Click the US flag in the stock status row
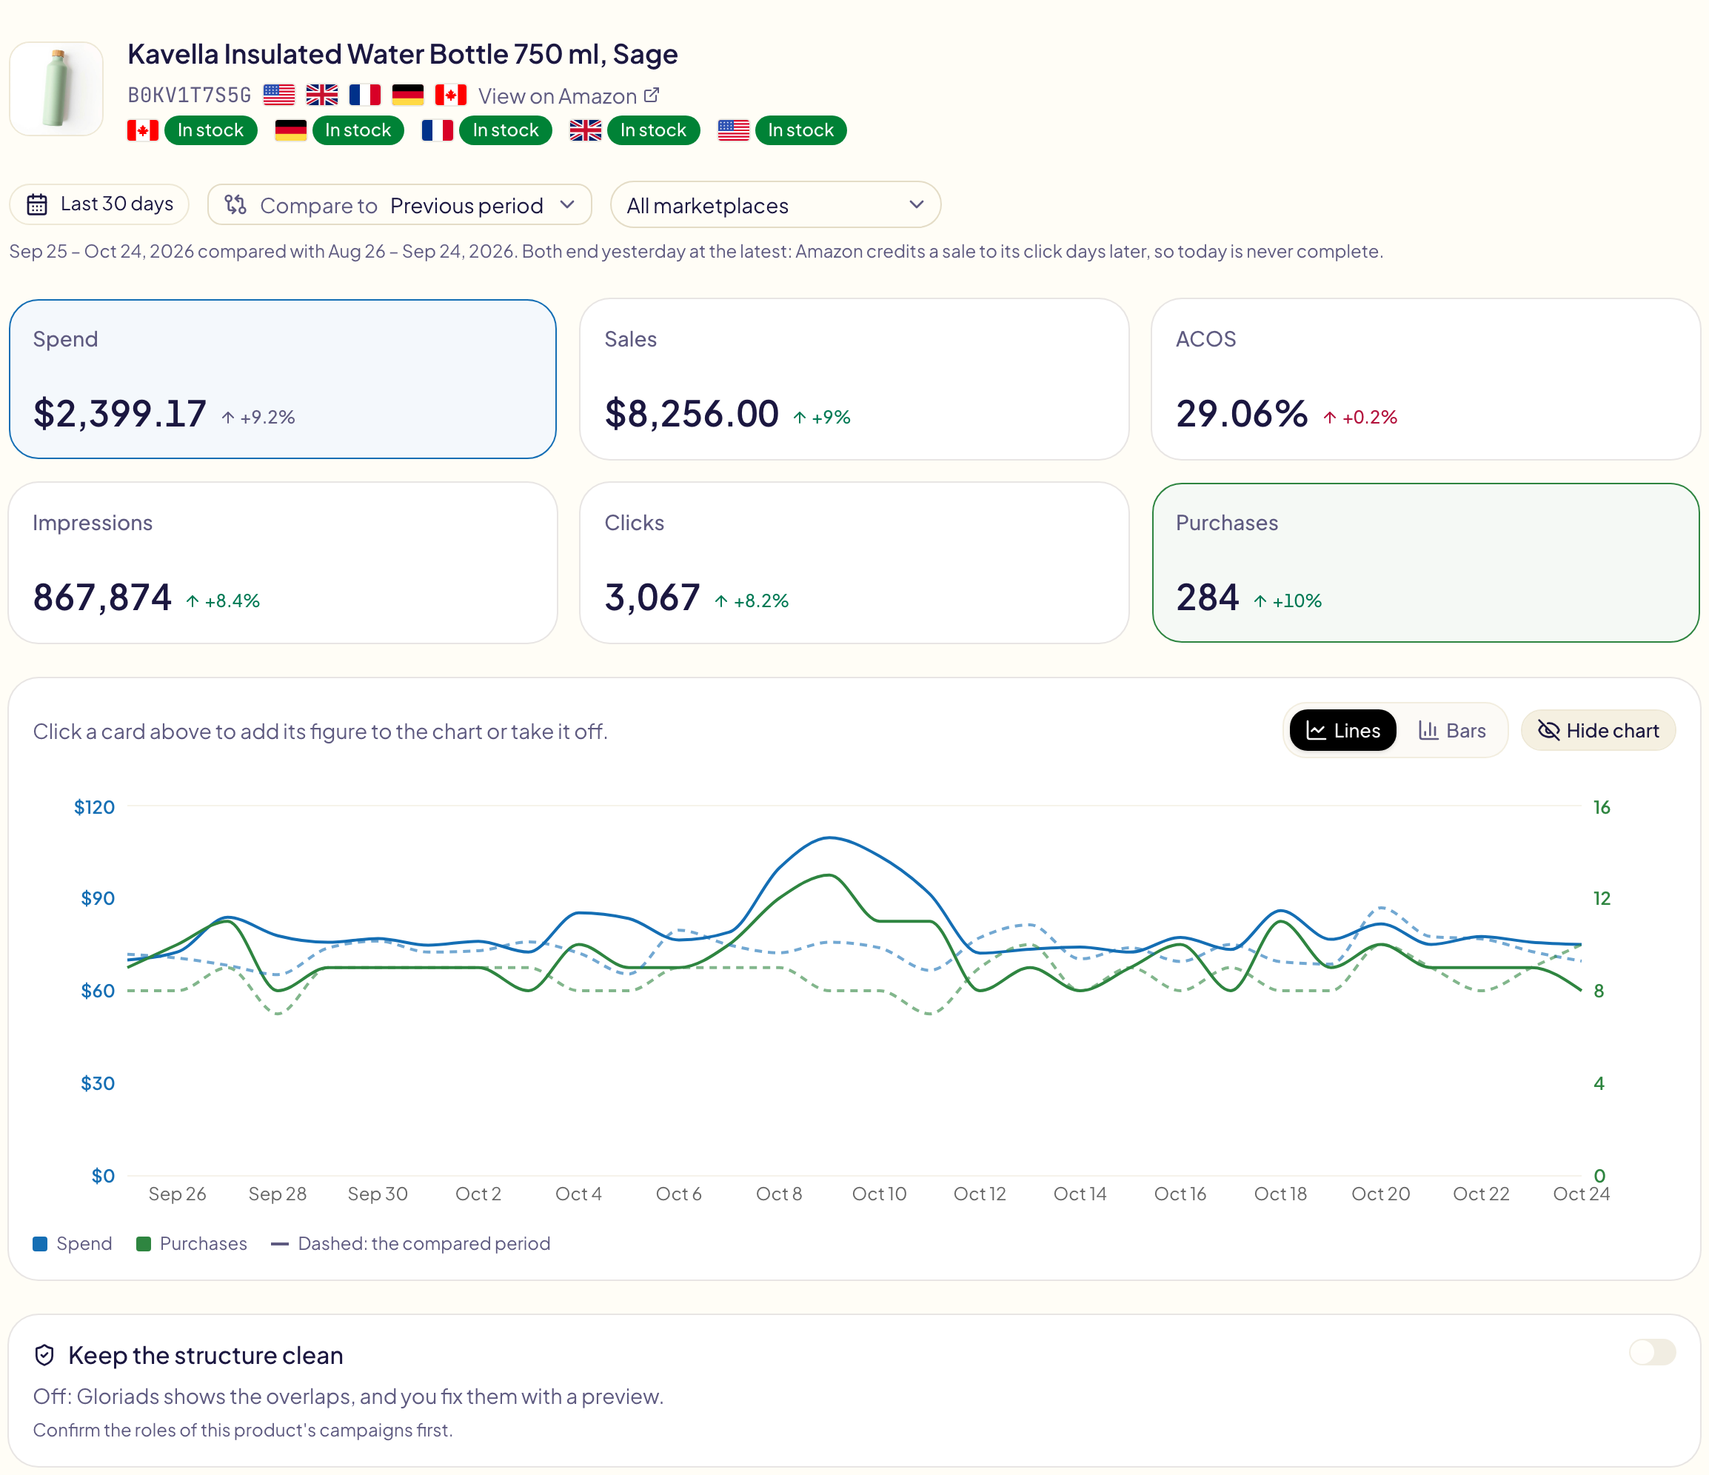This screenshot has height=1475, width=1709. 733,130
